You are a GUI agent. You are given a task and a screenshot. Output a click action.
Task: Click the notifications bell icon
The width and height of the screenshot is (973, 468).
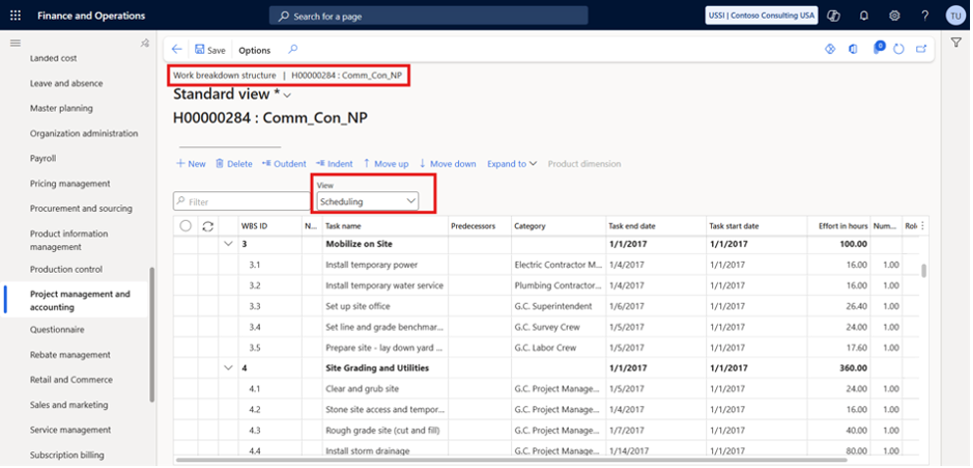863,16
